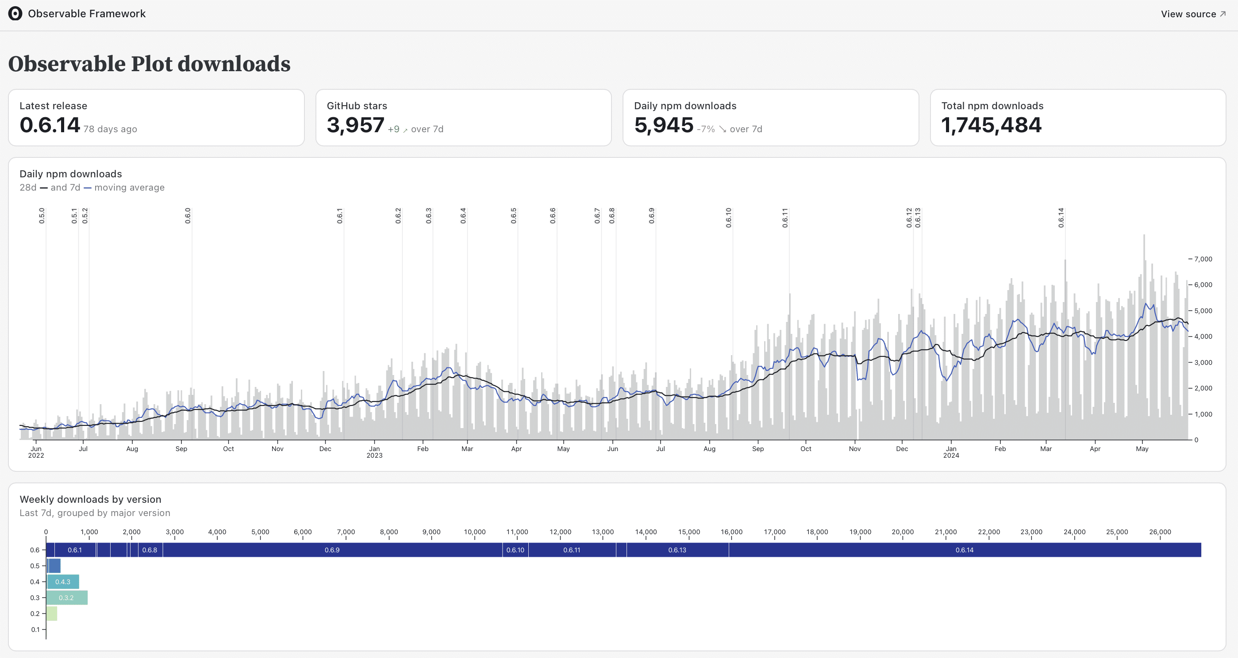Click the light green 0.2 version bar

point(52,613)
